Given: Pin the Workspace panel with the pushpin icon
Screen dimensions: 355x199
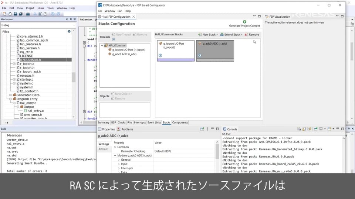Looking at the screenshot, I should pos(71,19).
